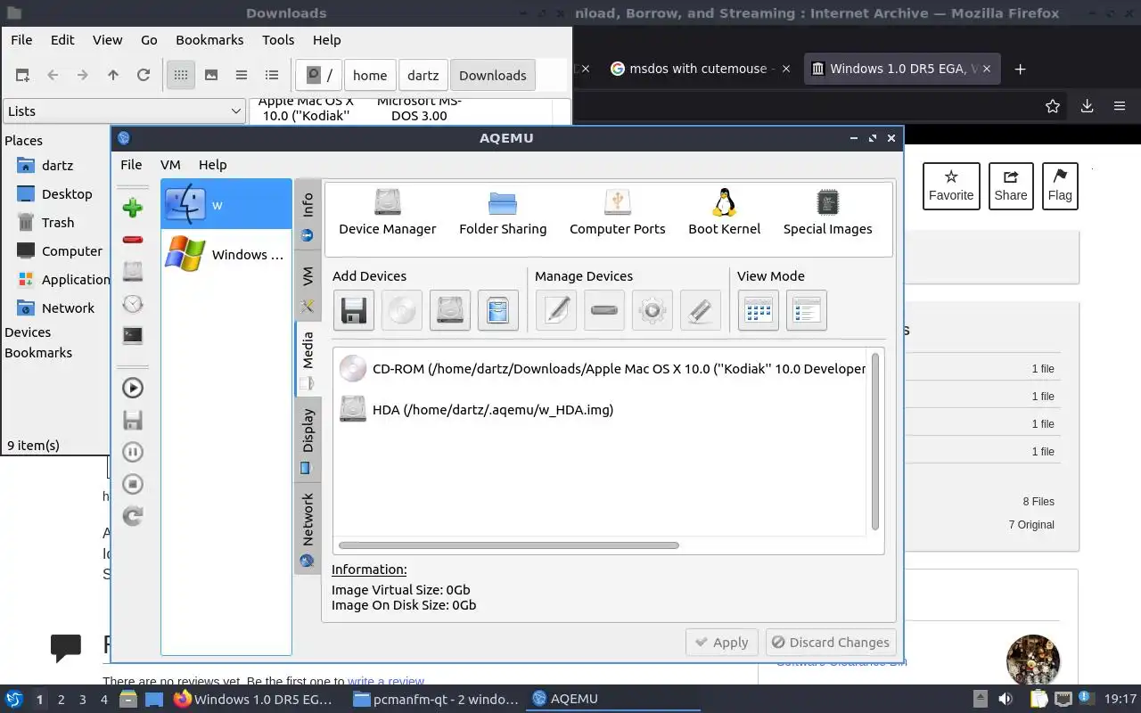Click Flag button on Archive page
The height and width of the screenshot is (713, 1141).
click(1060, 186)
